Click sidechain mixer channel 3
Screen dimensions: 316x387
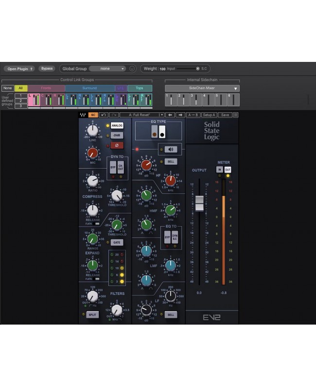coord(196,100)
